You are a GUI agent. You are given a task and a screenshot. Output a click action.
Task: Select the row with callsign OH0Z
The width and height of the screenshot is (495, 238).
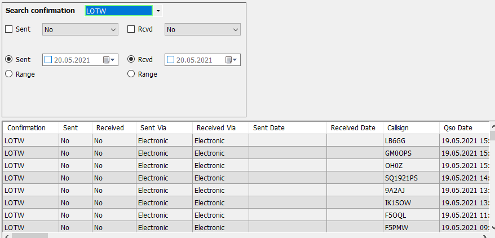tap(246, 165)
